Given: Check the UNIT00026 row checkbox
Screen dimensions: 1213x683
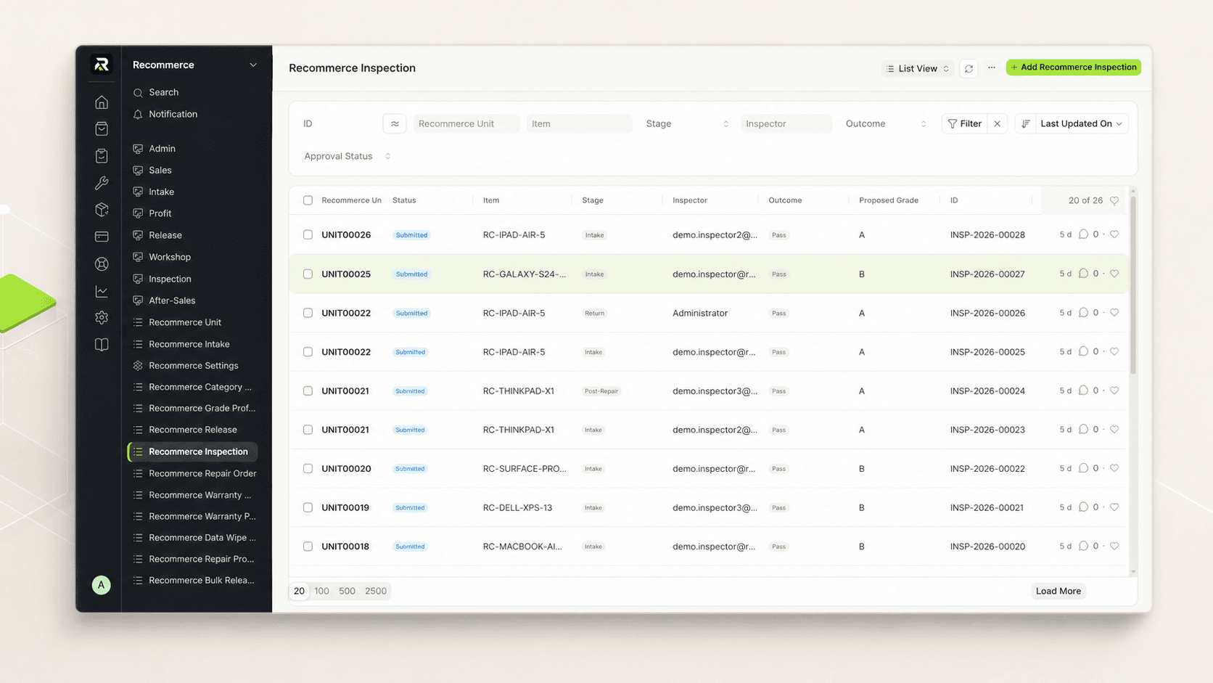Looking at the screenshot, I should point(308,235).
